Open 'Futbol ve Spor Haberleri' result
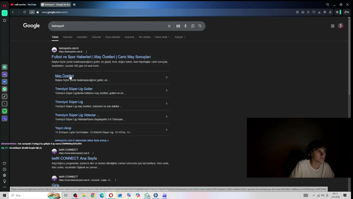This screenshot has height=199, width=353. point(101,57)
